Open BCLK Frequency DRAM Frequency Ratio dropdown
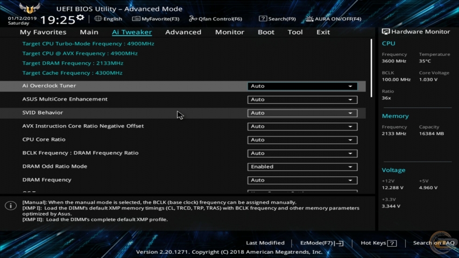 click(302, 153)
